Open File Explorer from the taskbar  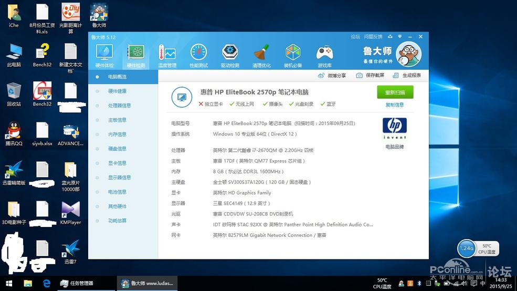click(x=28, y=284)
